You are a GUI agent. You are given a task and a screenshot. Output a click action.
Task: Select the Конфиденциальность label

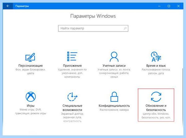click(114, 106)
